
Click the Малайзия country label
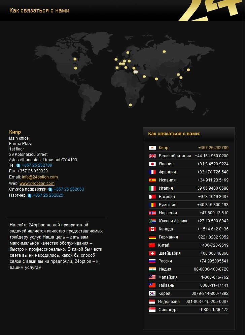click(168, 277)
